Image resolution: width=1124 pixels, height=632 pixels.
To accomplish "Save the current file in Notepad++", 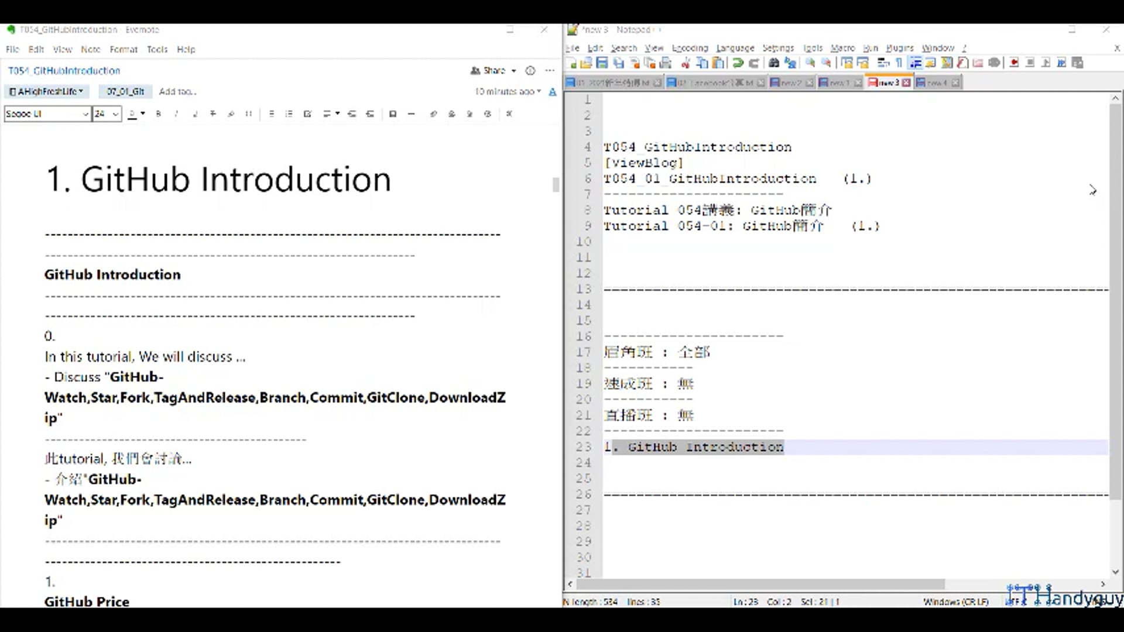I will pyautogui.click(x=602, y=63).
